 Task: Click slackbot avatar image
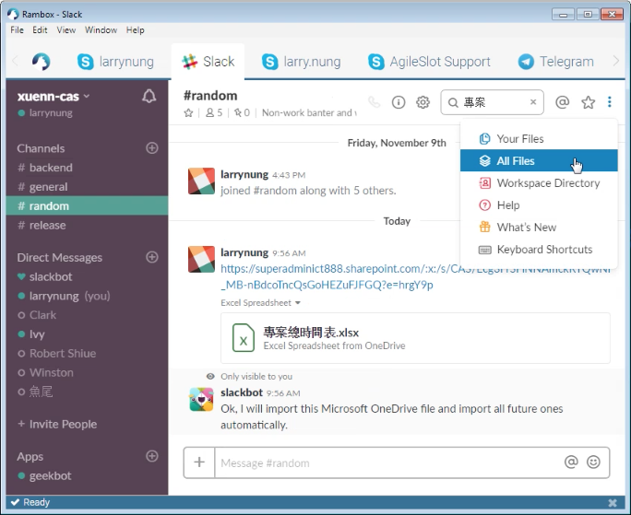tap(201, 399)
